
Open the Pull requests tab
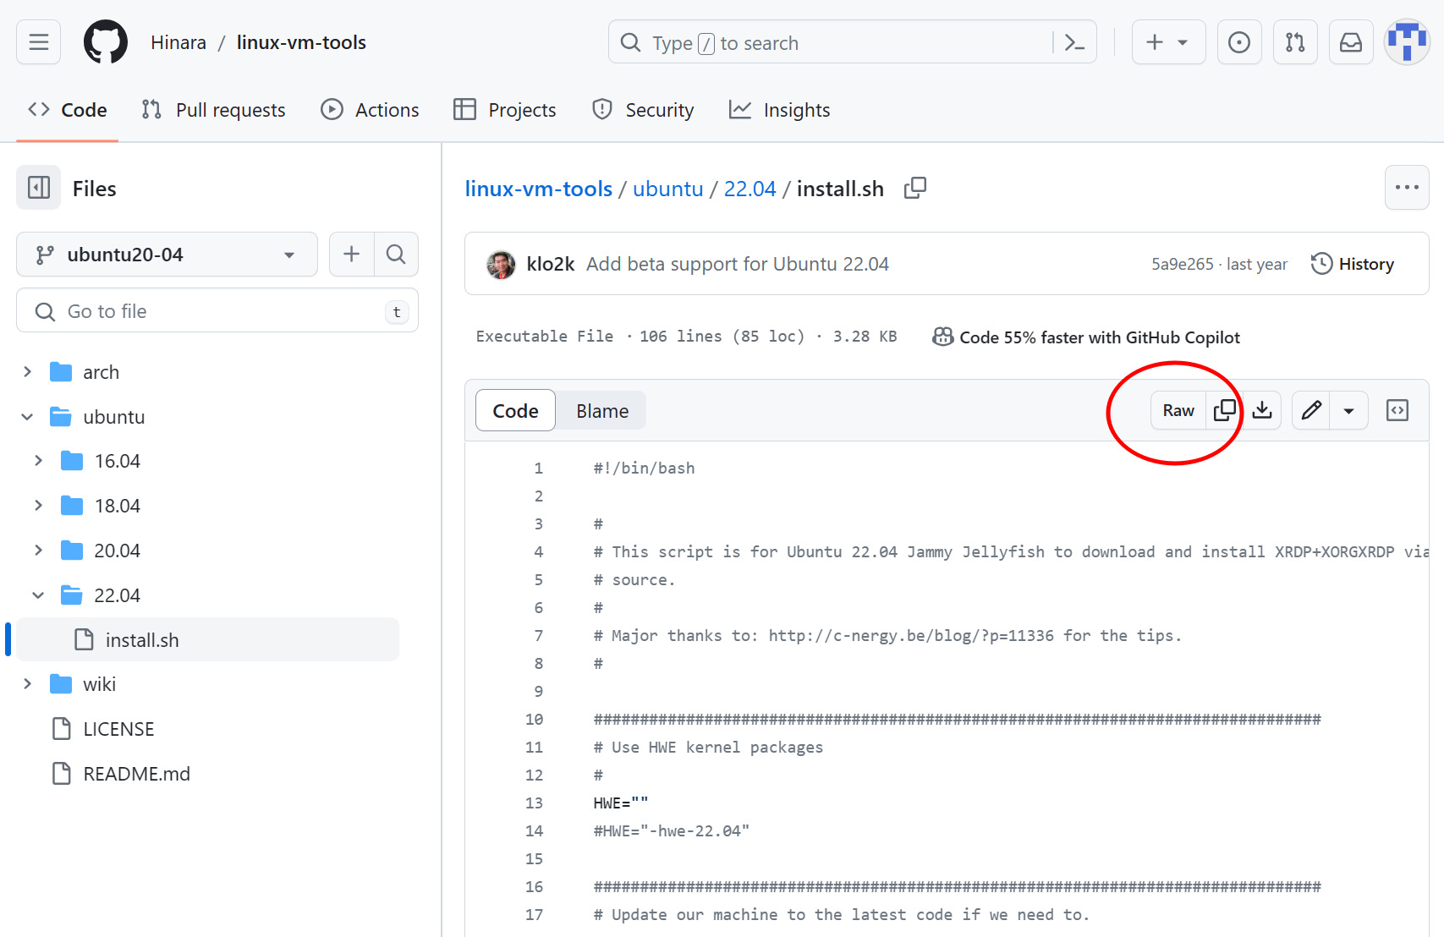click(x=213, y=110)
